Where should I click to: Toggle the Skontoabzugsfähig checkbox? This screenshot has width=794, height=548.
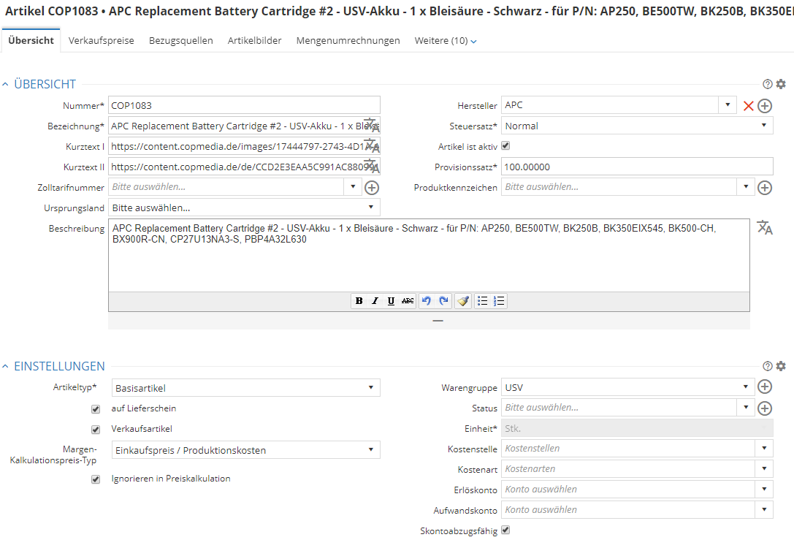[505, 530]
